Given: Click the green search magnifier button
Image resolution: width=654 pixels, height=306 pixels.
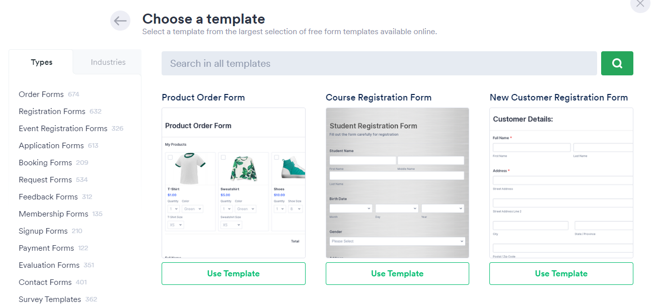Looking at the screenshot, I should click(617, 63).
